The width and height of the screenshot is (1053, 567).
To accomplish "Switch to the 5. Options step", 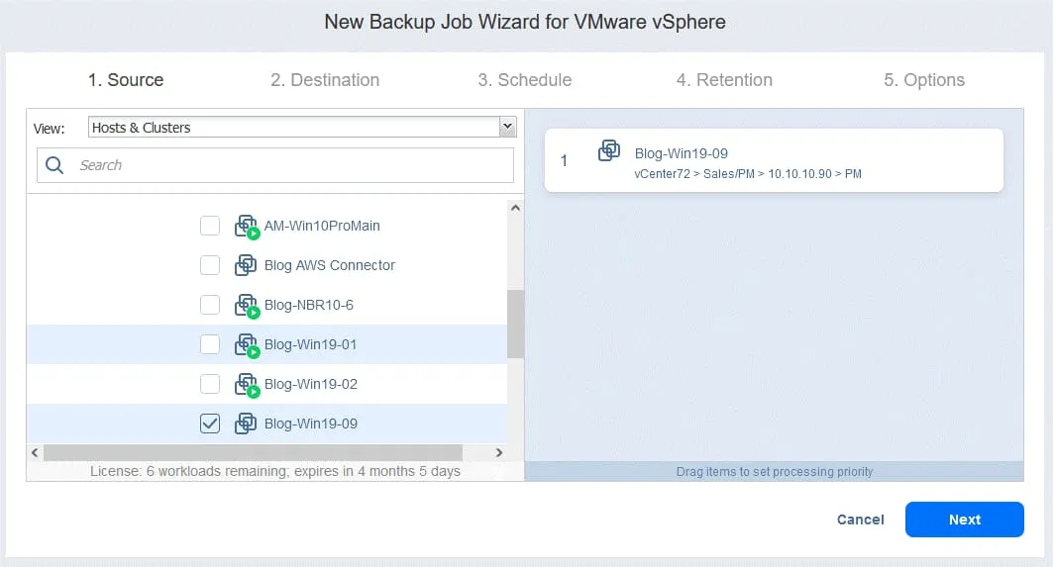I will click(x=923, y=80).
